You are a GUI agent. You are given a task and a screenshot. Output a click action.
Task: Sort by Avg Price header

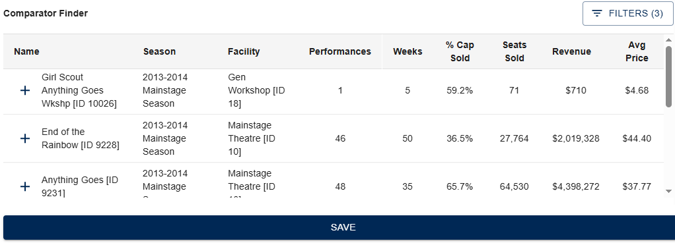[637, 51]
